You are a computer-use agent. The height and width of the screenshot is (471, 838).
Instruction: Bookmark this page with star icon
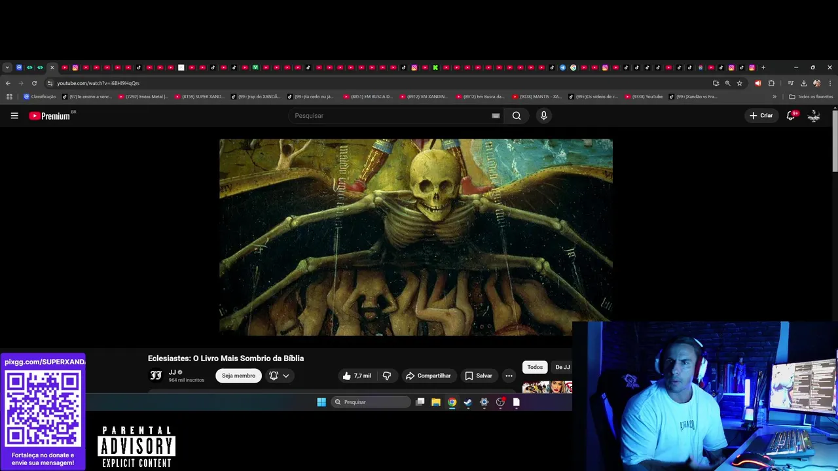[739, 83]
